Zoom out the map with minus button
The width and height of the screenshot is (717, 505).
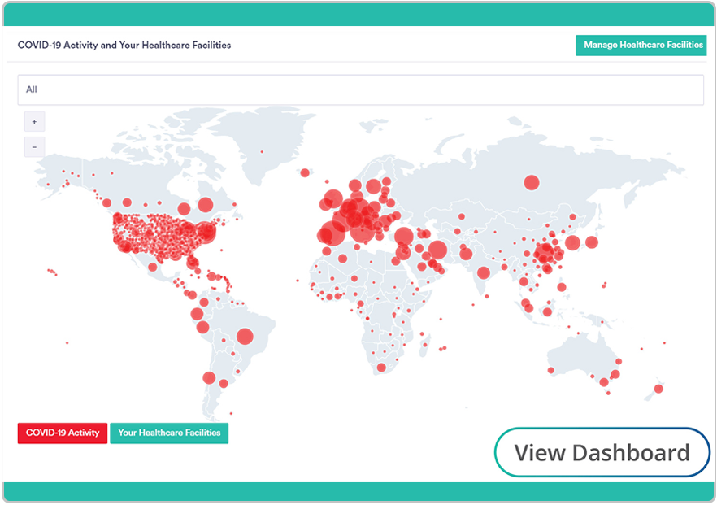tap(34, 147)
